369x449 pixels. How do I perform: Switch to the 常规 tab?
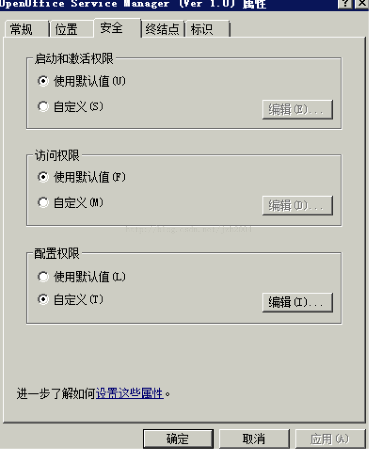point(22,30)
